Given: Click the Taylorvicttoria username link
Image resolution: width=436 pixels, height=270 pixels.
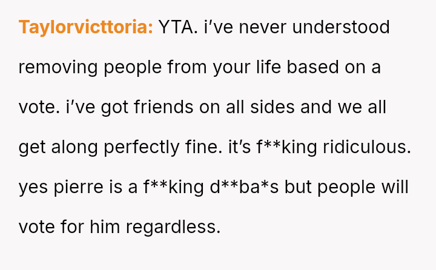Looking at the screenshot, I should click(85, 27).
